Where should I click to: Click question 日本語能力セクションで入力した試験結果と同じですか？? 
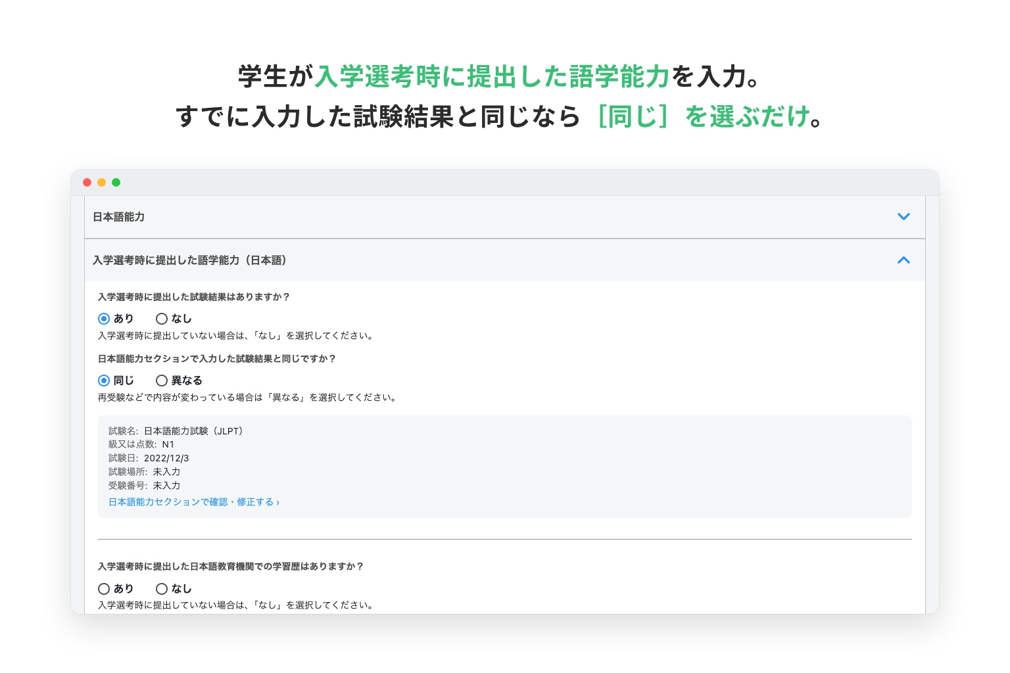(x=217, y=359)
